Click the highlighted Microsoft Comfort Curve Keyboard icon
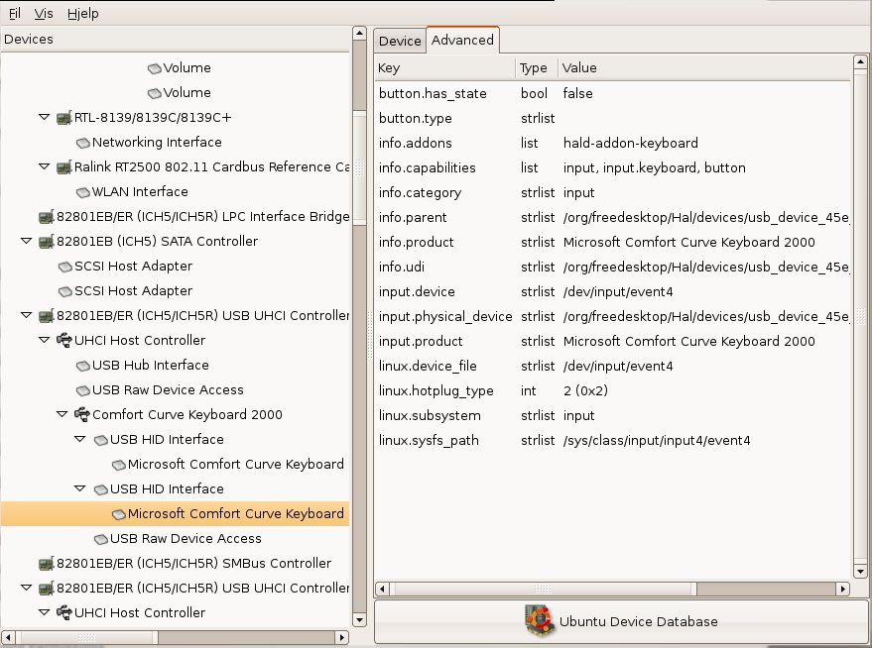This screenshot has height=648, width=872. point(118,514)
